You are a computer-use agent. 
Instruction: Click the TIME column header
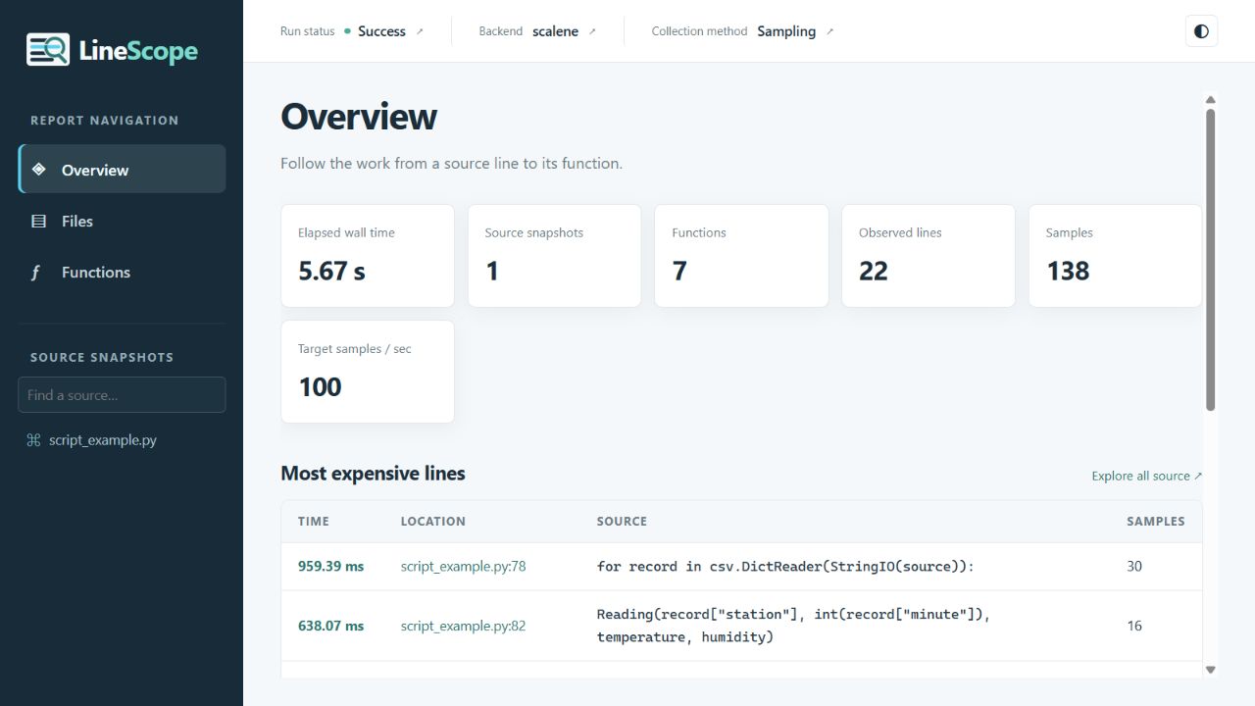[314, 522]
